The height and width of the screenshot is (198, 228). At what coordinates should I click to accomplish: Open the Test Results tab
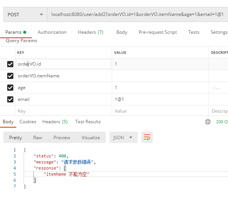[88, 122]
